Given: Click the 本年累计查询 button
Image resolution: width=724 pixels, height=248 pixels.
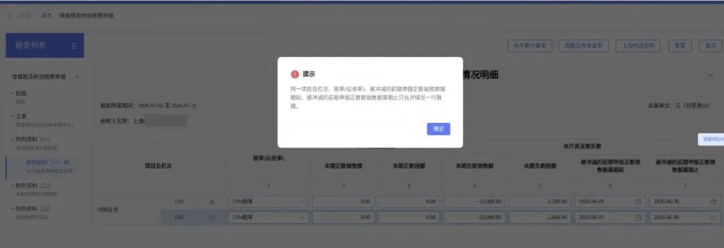Looking at the screenshot, I should 530,46.
